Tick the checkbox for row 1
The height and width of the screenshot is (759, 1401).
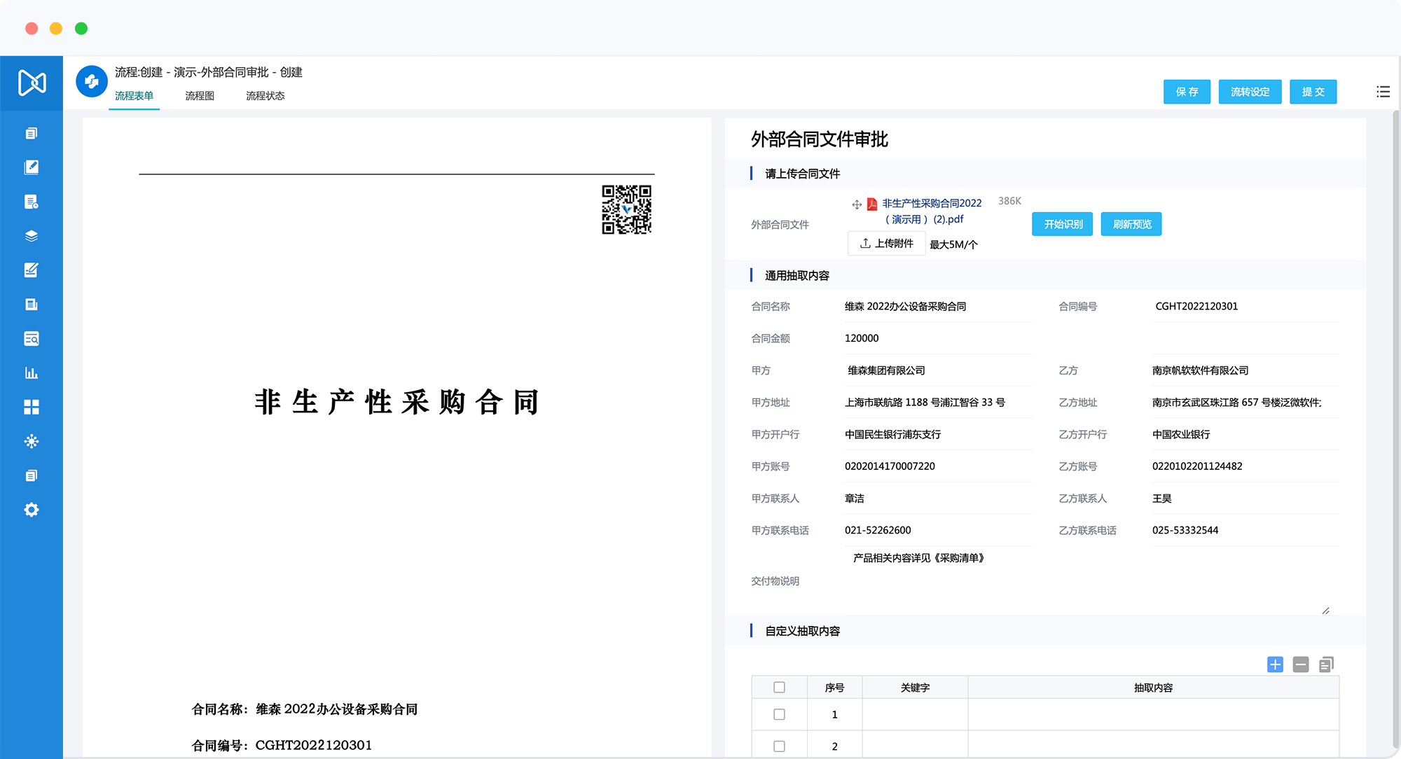(x=779, y=714)
